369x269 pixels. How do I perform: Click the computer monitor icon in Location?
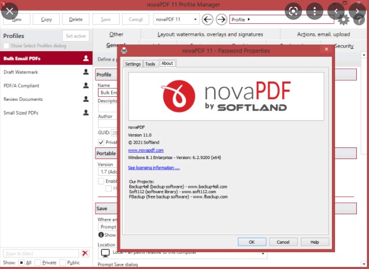click(x=105, y=253)
